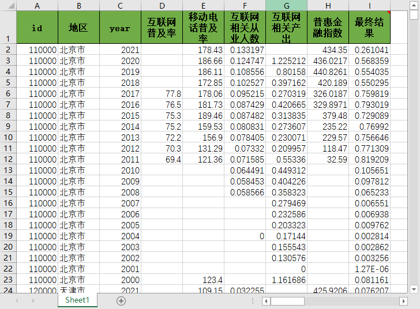Select cell containing 32.59

pos(328,160)
